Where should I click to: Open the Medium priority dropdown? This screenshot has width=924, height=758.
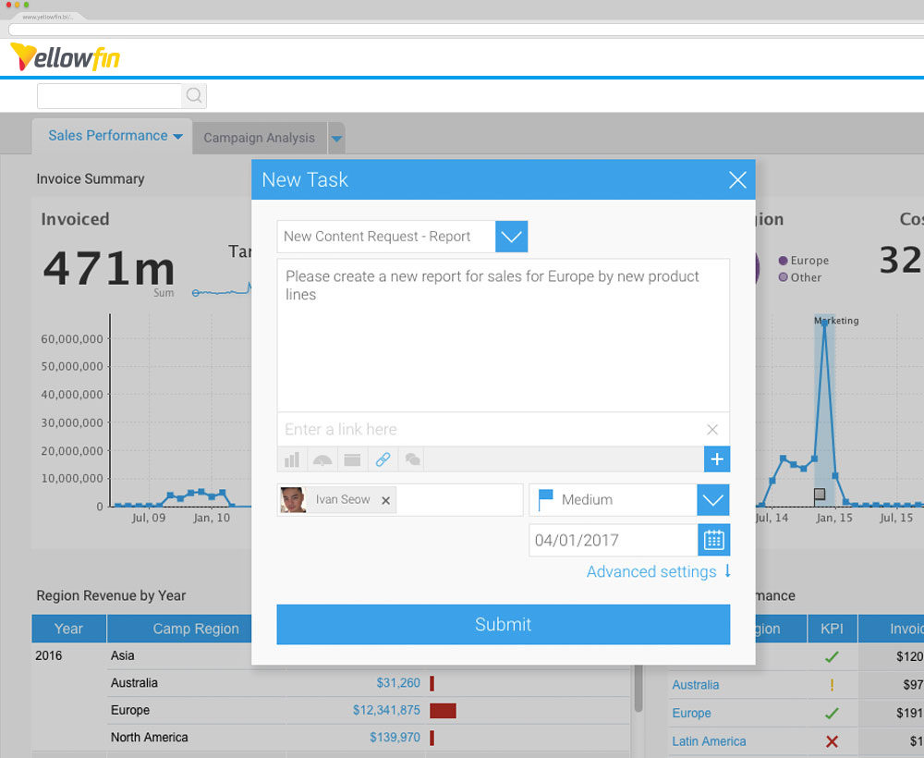click(712, 500)
